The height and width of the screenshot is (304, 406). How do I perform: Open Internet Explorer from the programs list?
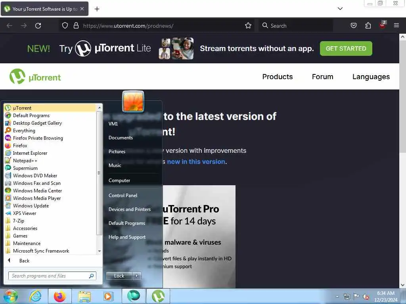[x=50, y=153]
